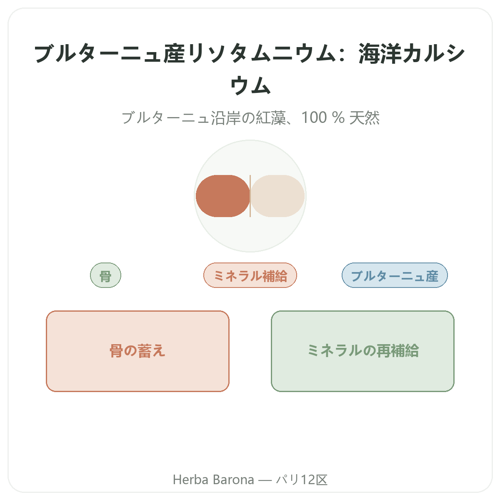Open the 骨の蓄え card
Screen dimensions: 500x500
(137, 351)
